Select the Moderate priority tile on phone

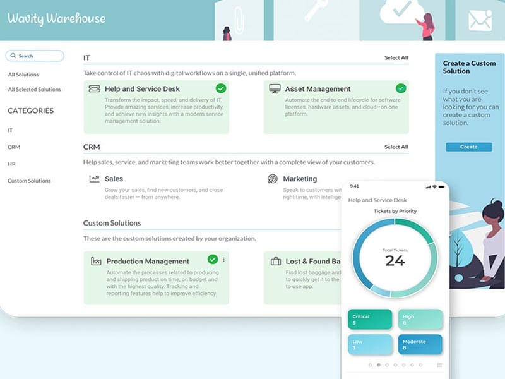pyautogui.click(x=420, y=344)
